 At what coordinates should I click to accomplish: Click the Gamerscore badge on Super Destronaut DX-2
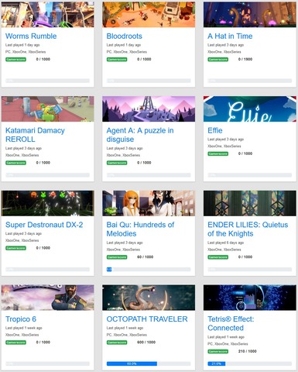tap(15, 248)
